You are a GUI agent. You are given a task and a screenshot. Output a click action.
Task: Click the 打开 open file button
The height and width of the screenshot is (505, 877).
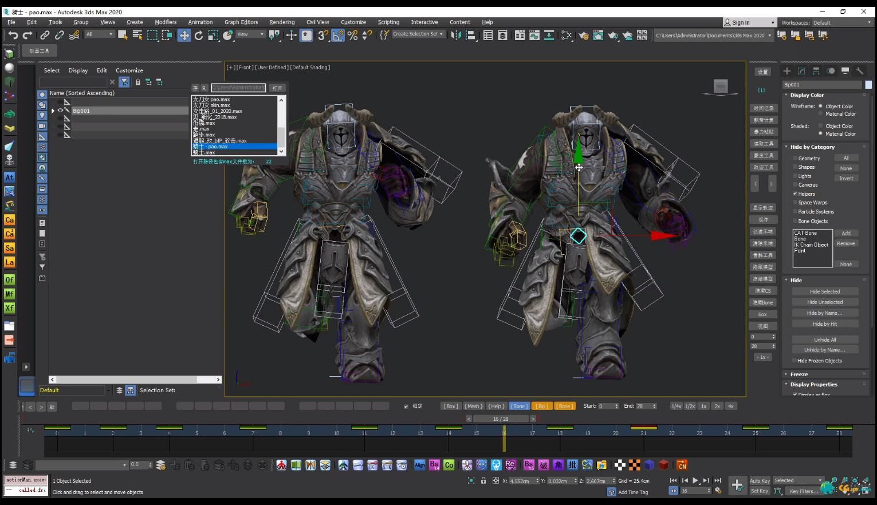click(x=277, y=88)
